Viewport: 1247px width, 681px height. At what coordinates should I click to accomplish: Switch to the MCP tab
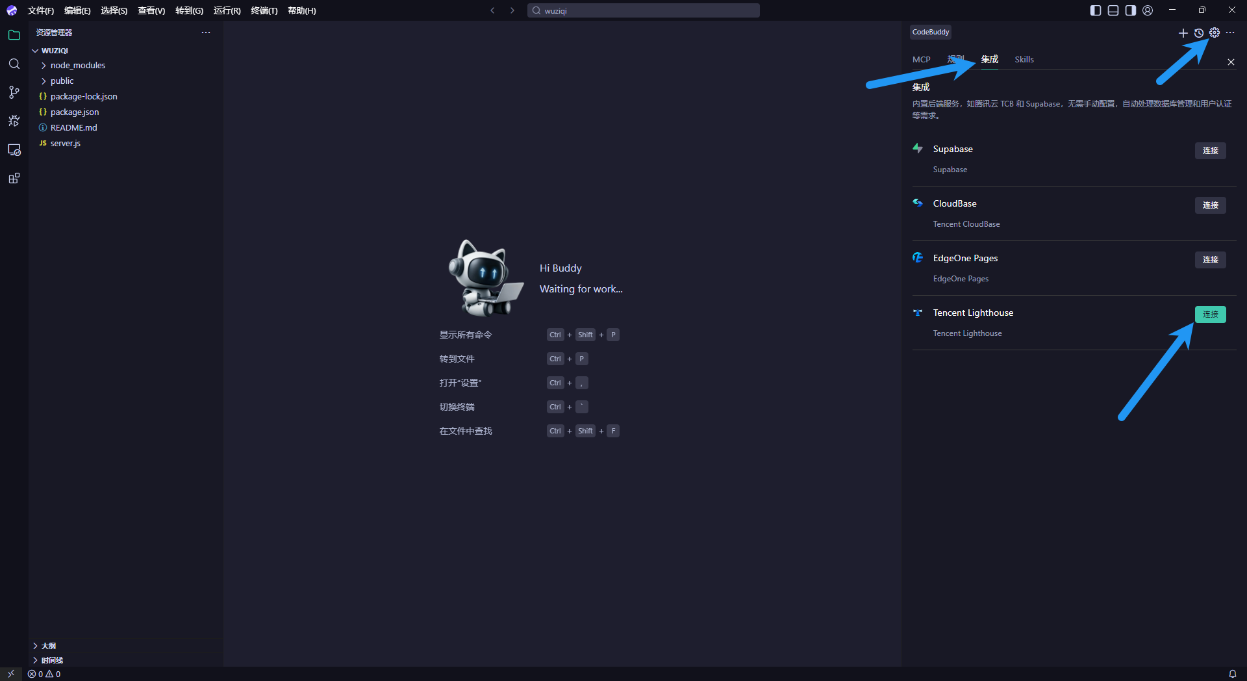921,59
